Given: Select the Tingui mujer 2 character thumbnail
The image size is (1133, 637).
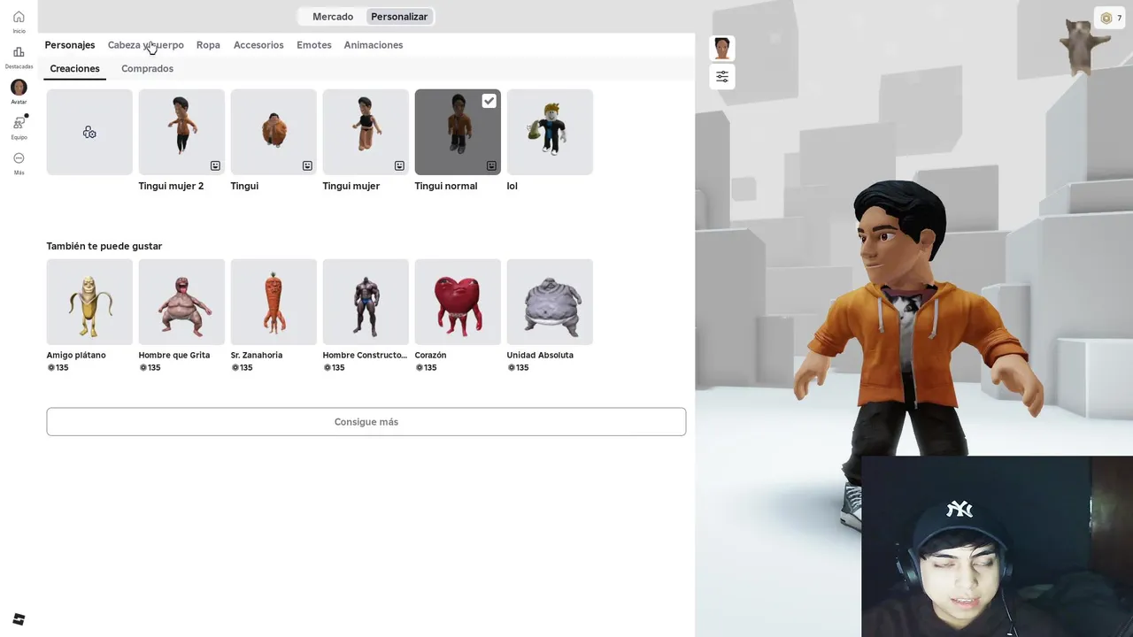Looking at the screenshot, I should pos(181,132).
